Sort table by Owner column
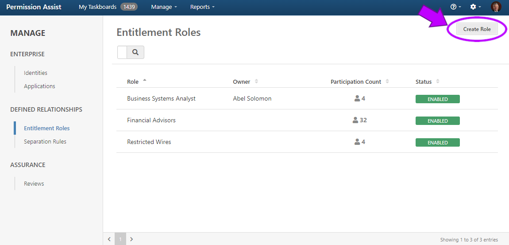 (x=256, y=82)
